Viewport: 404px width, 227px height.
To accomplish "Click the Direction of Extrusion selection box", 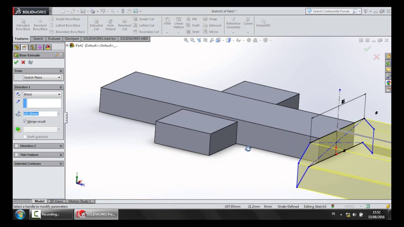I will 42,103.
